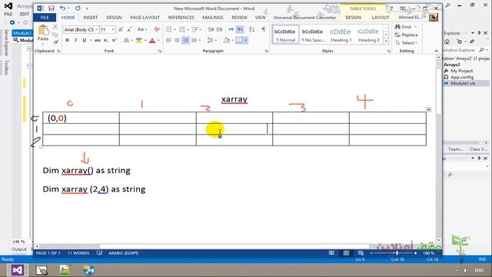492x277 pixels.
Task: Click the table move handle icon
Action: (x=429, y=109)
